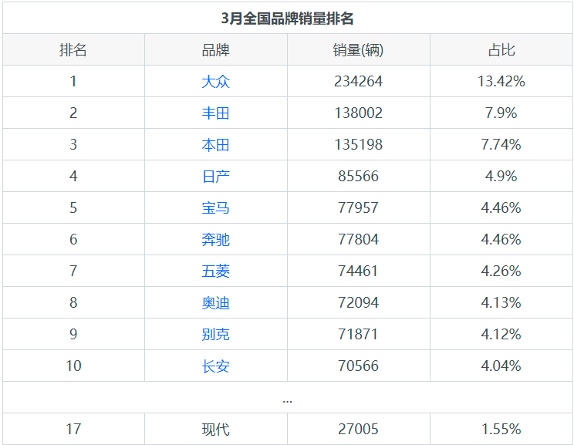Click the 7.74% share cell
This screenshot has width=574, height=445.
pos(501,144)
